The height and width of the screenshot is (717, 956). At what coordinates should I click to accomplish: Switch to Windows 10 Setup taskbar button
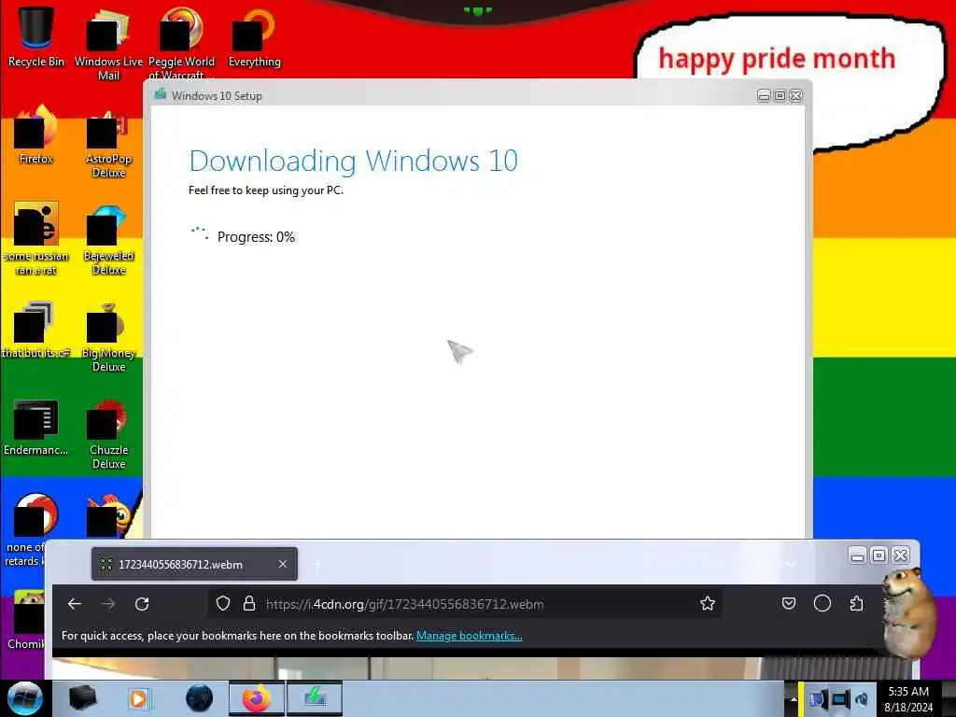coord(315,698)
